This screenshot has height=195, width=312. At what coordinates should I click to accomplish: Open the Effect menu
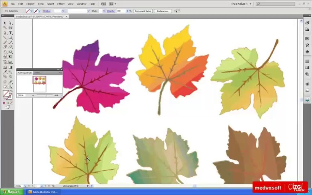coord(61,4)
